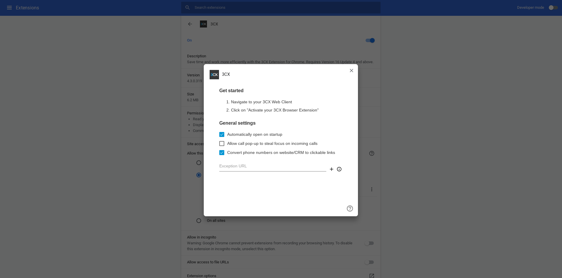Focus the Search extensions field
Image resolution: width=562 pixels, height=278 pixels.
[281, 8]
